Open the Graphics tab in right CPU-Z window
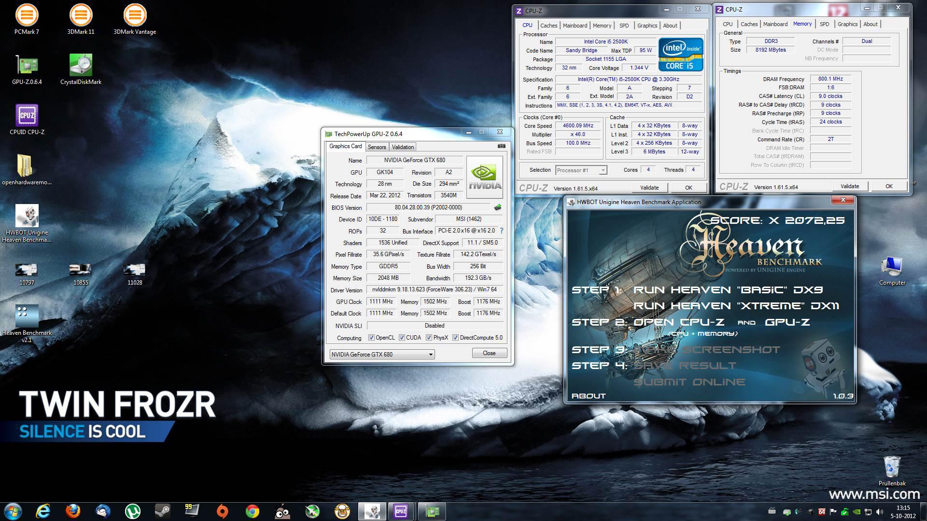The image size is (927, 521). click(x=847, y=24)
